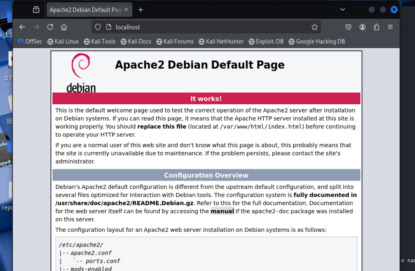Open the application hamburger menu

[390, 27]
